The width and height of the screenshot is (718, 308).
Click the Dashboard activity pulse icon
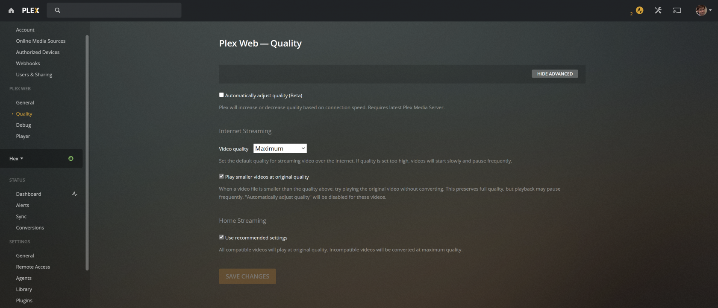click(x=75, y=194)
